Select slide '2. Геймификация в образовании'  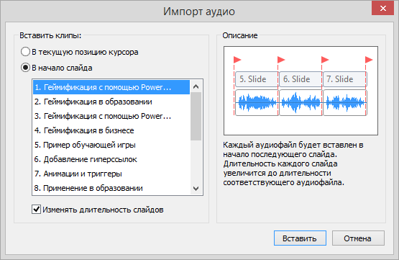point(111,102)
